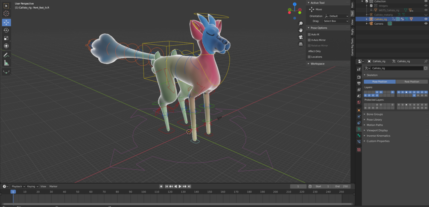Open the Orientation Default dropdown
429x207 pixels.
click(x=336, y=16)
